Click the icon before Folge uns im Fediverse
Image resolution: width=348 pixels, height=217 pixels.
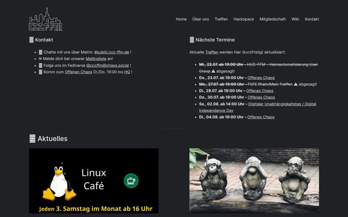click(x=41, y=66)
